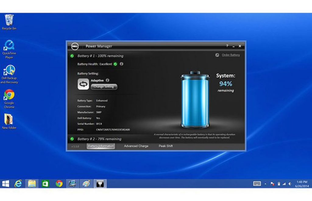Launch Internet Explorer from the taskbar

pos(18,184)
